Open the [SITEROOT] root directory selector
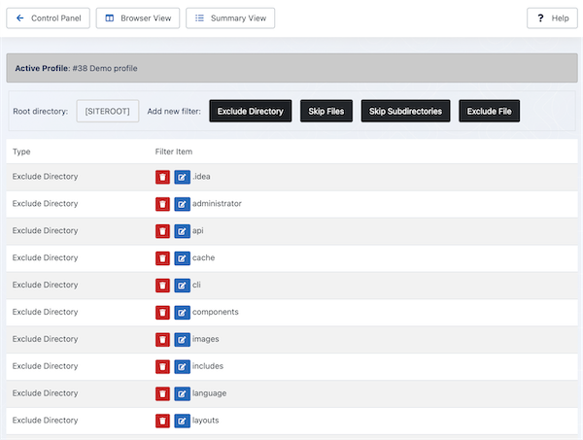This screenshot has width=583, height=440. click(x=108, y=111)
